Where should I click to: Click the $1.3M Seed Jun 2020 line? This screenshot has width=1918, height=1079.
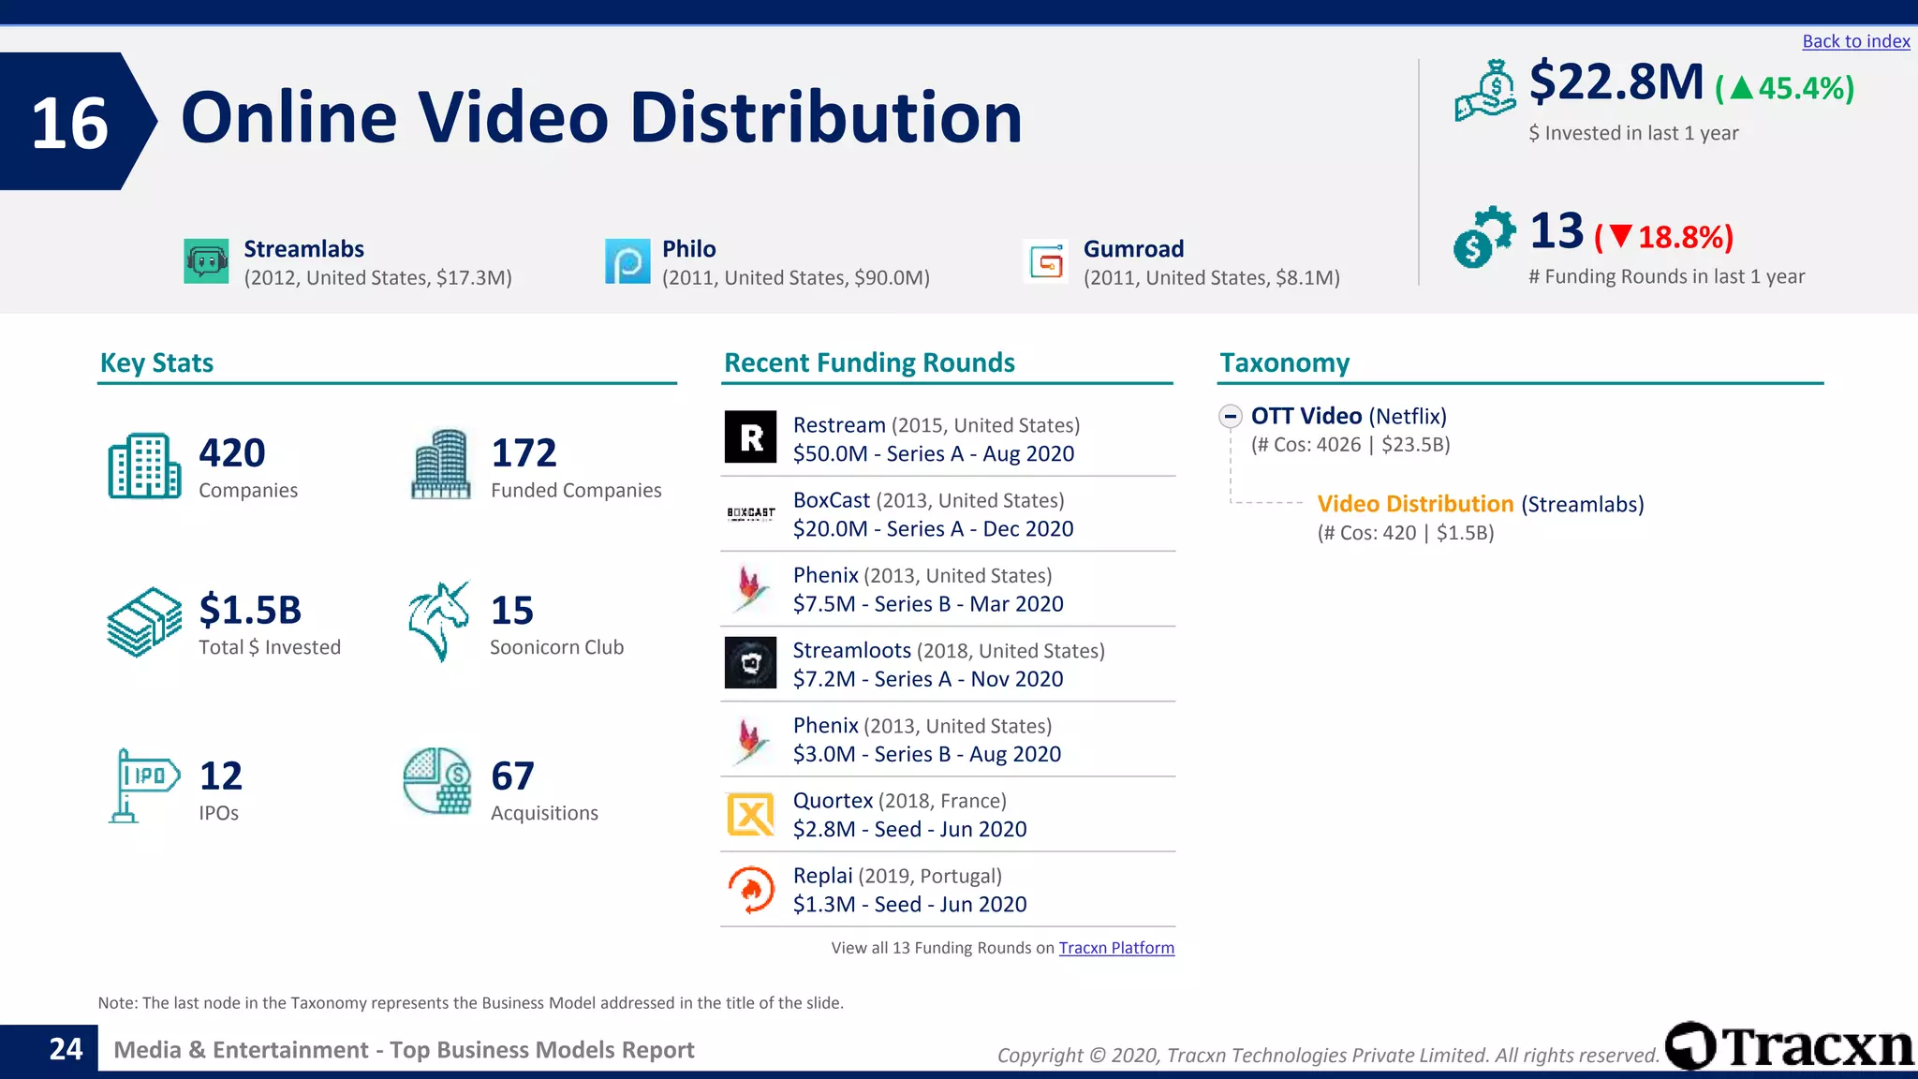pyautogui.click(x=909, y=904)
